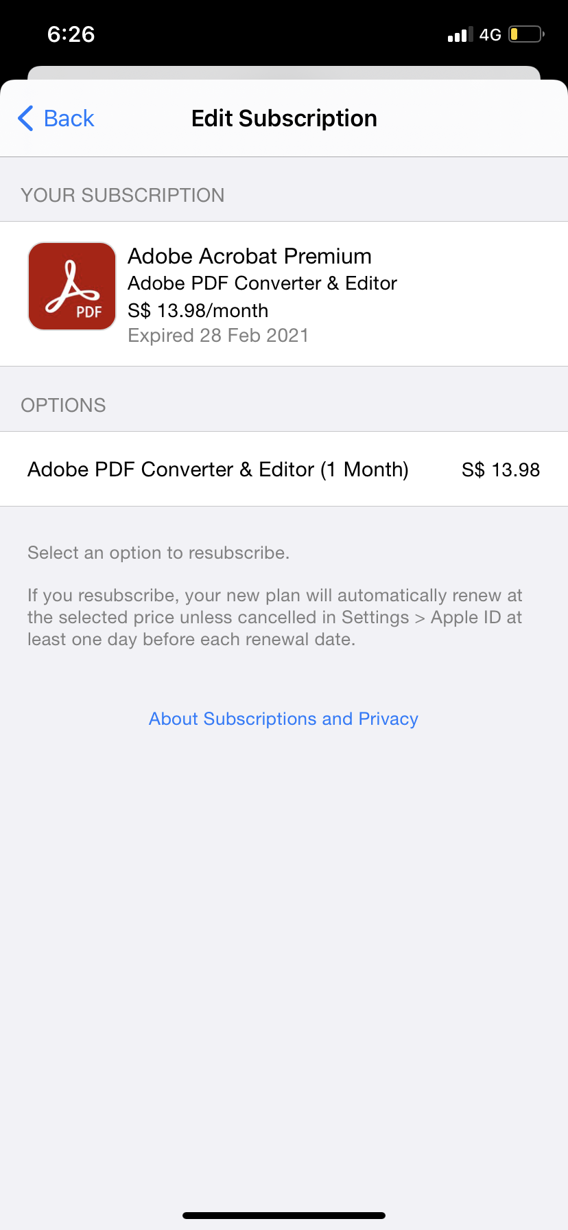568x1230 pixels.
Task: Tap the OPTIONS section header
Action: tap(64, 406)
